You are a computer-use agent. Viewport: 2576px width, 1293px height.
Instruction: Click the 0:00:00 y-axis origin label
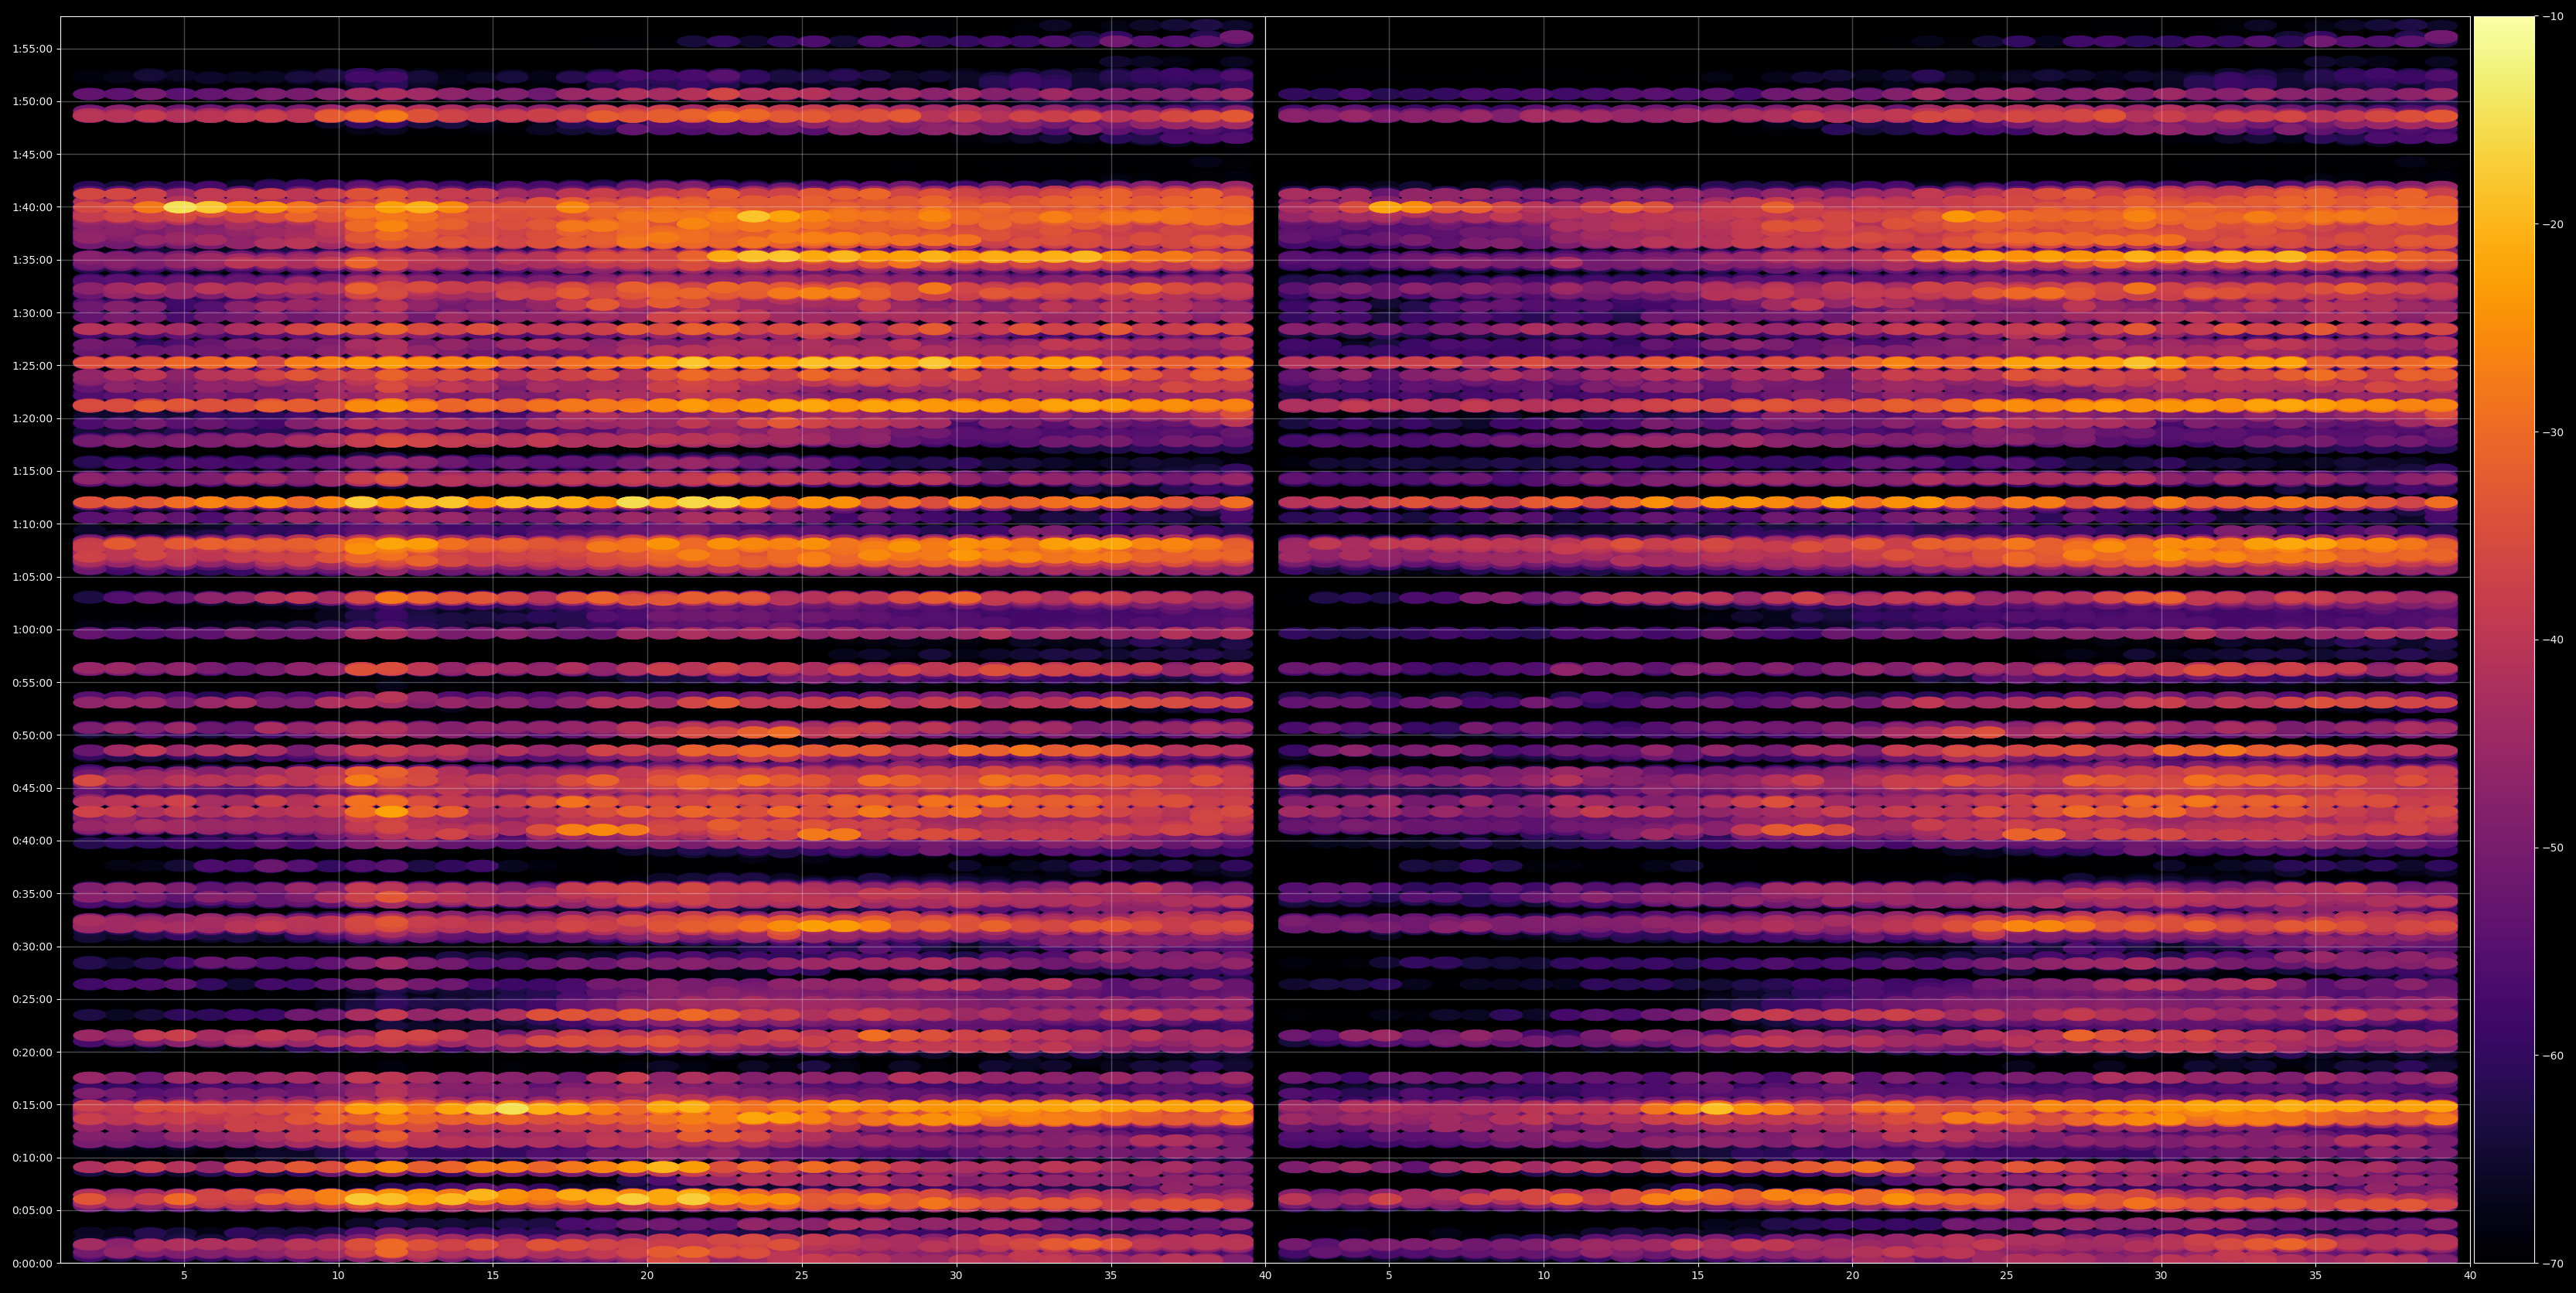point(32,1263)
